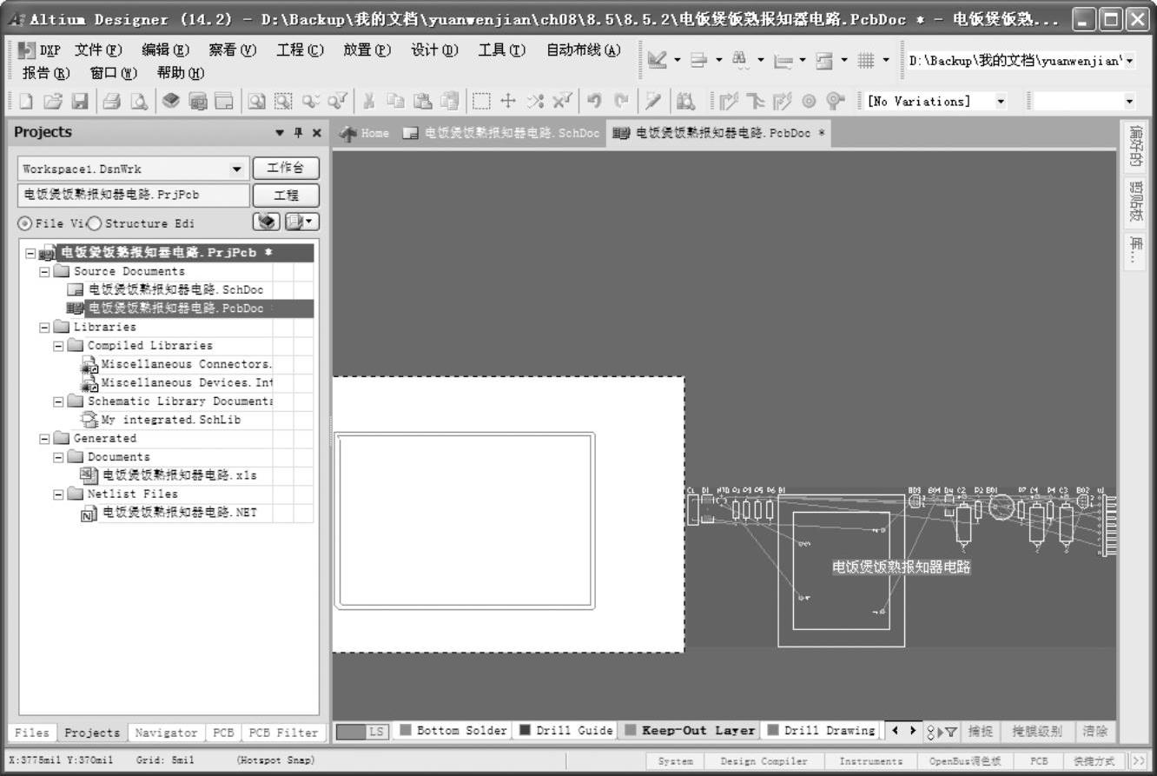The image size is (1157, 776).
Task: Click the 工程 button
Action: pyautogui.click(x=286, y=196)
